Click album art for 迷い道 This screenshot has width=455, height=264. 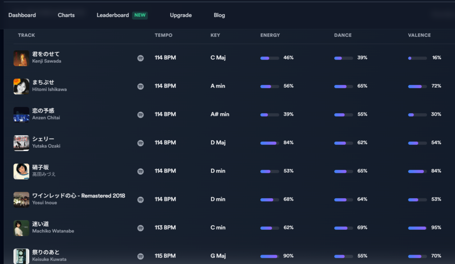pos(21,228)
